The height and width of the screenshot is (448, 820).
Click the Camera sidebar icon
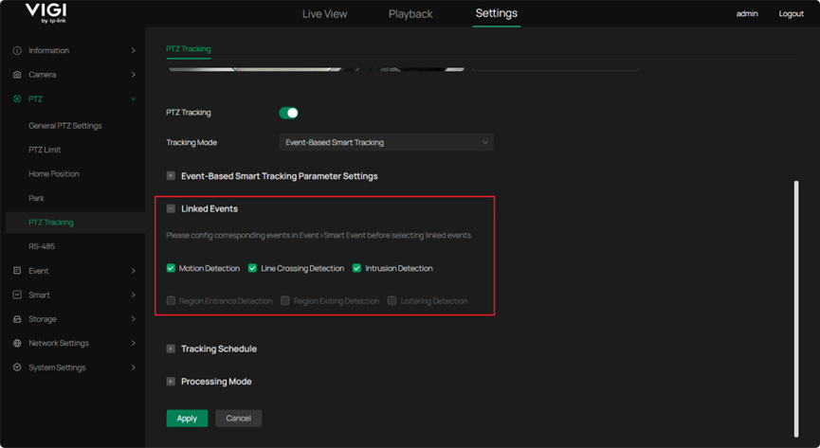17,75
